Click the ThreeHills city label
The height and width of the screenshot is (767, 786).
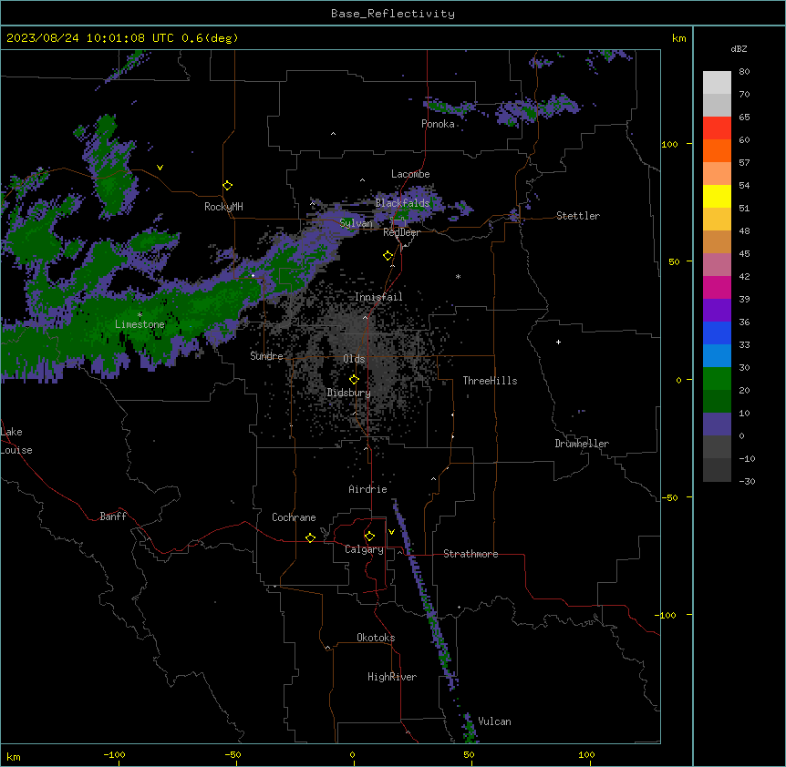tap(490, 381)
